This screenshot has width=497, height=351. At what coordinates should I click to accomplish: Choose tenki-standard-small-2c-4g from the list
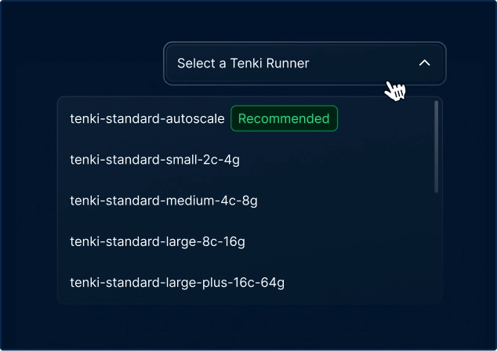coord(154,160)
